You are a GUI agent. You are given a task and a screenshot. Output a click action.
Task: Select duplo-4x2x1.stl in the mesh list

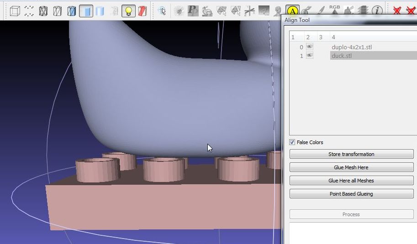[x=352, y=47]
